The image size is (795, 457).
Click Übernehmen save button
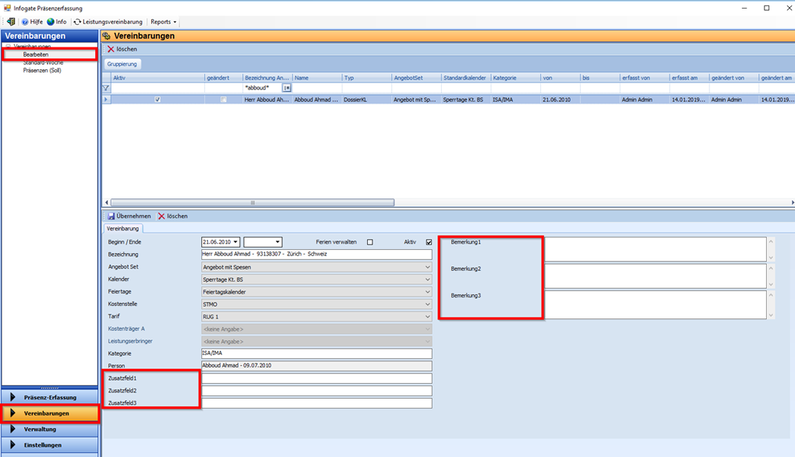tap(129, 216)
